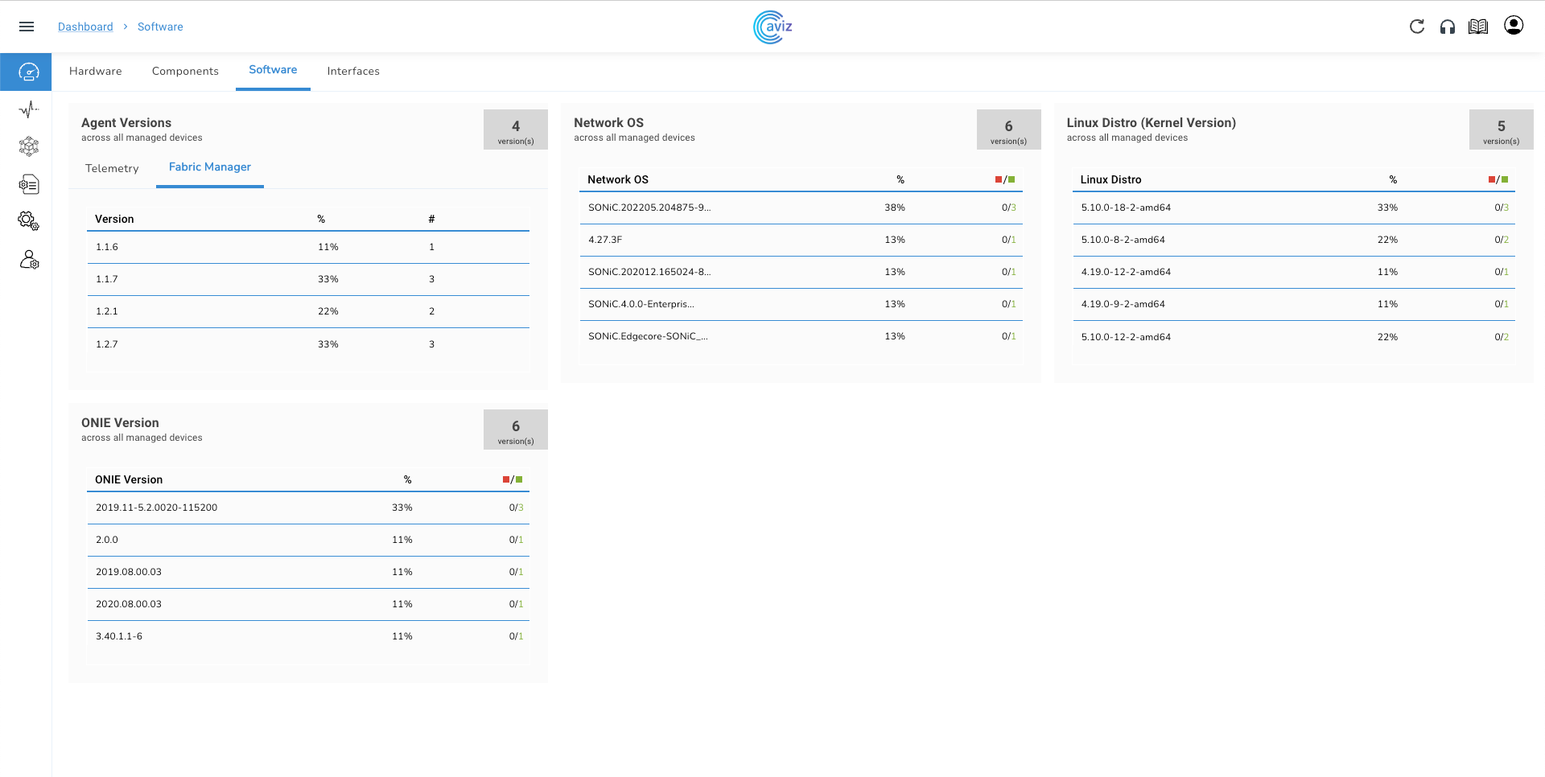
Task: Open the network cube topology sidebar icon
Action: pos(28,146)
